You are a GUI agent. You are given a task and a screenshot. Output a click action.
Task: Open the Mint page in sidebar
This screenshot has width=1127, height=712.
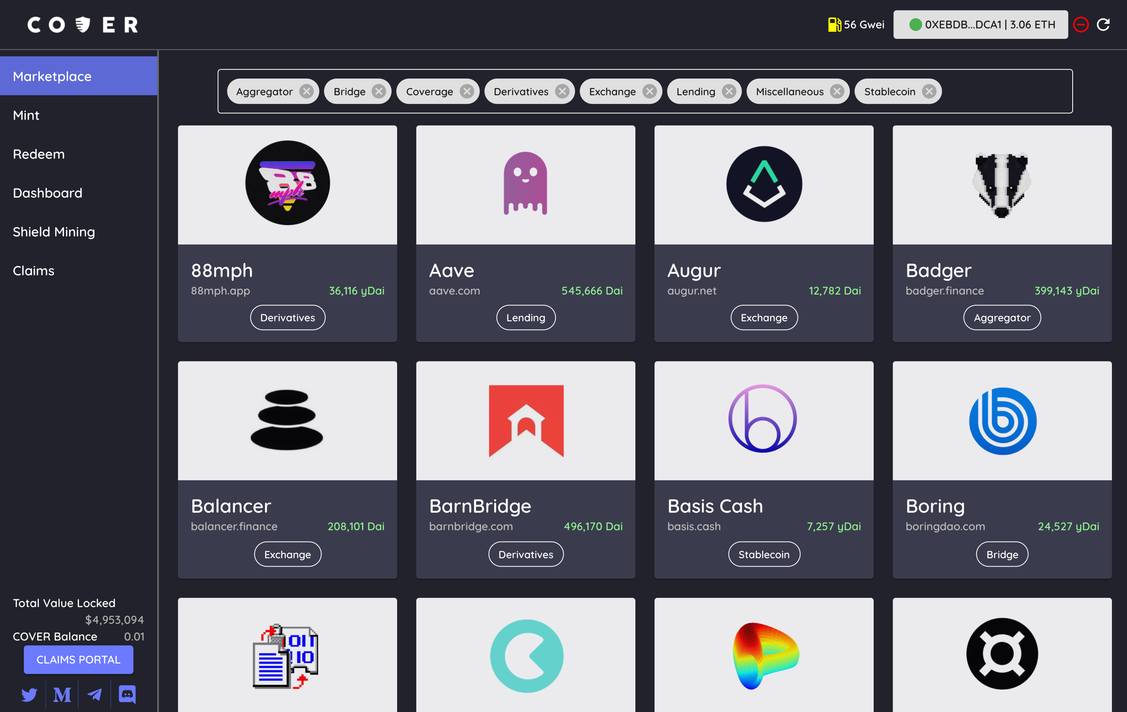26,115
